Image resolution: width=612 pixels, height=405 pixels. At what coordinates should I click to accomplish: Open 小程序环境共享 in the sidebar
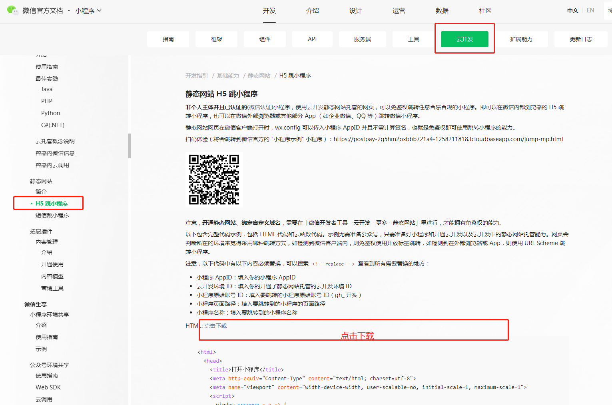pos(50,315)
